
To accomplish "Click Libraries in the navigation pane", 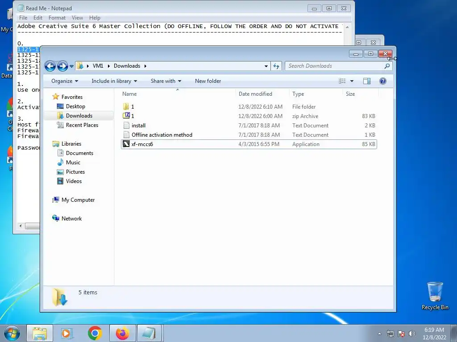I will coord(71,144).
